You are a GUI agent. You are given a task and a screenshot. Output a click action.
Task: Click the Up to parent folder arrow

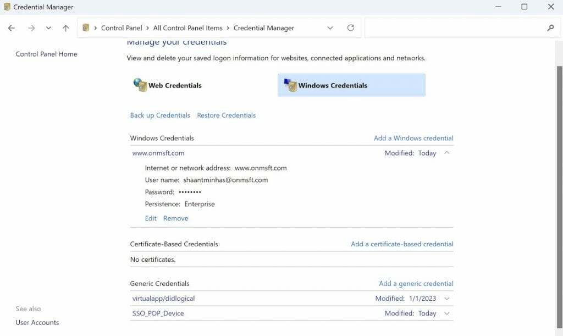(x=66, y=28)
